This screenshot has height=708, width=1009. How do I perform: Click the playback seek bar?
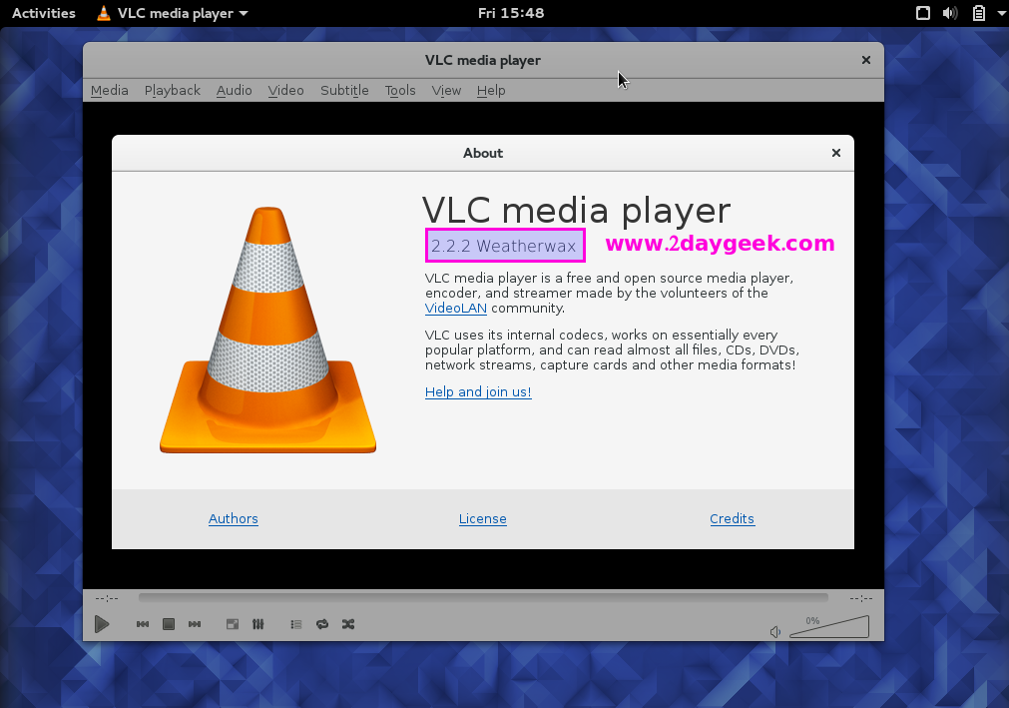tap(483, 598)
